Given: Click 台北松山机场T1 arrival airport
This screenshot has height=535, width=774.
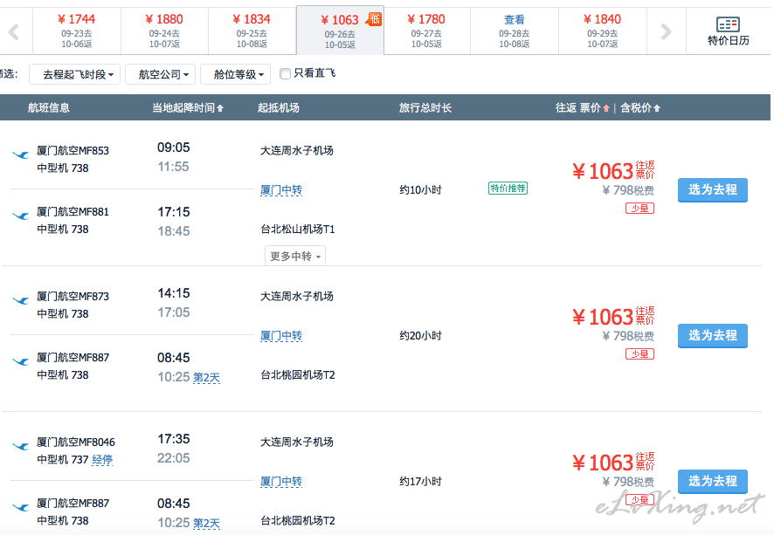Looking at the screenshot, I should click(298, 230).
